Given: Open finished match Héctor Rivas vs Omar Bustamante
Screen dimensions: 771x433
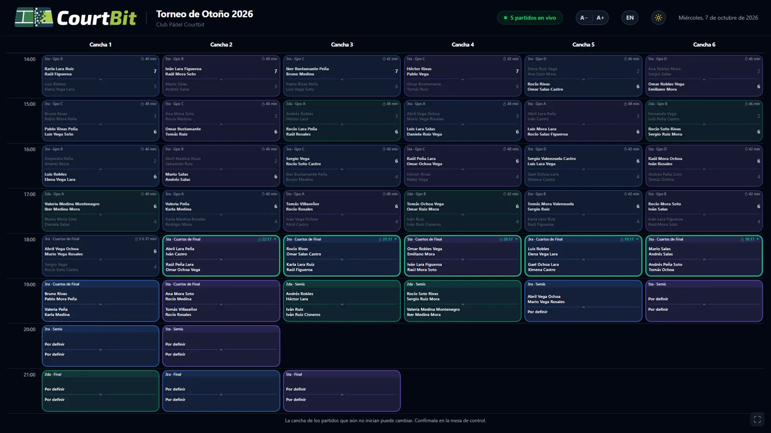Looking at the screenshot, I should click(x=463, y=76).
